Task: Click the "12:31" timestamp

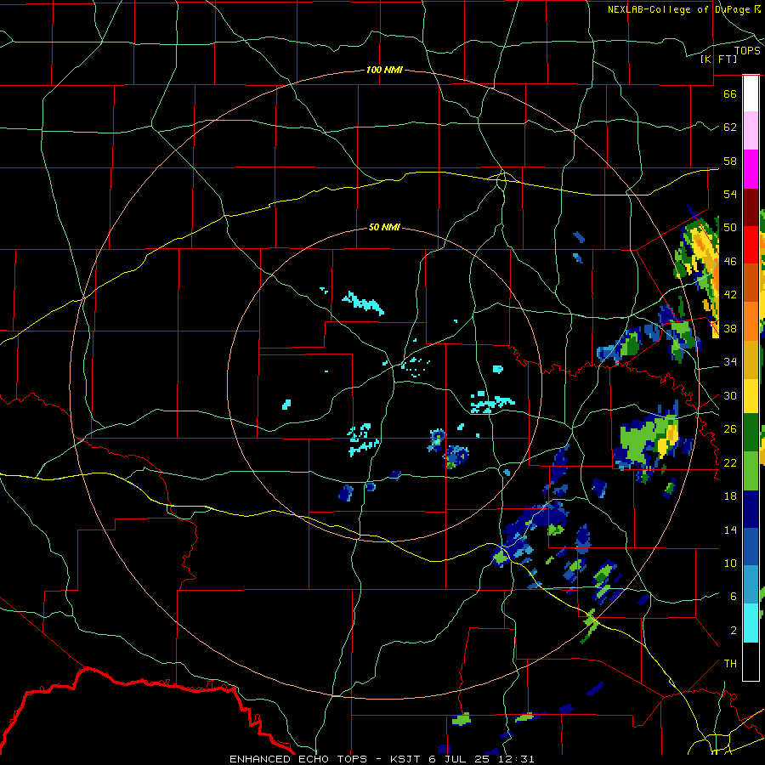Action: click(516, 759)
